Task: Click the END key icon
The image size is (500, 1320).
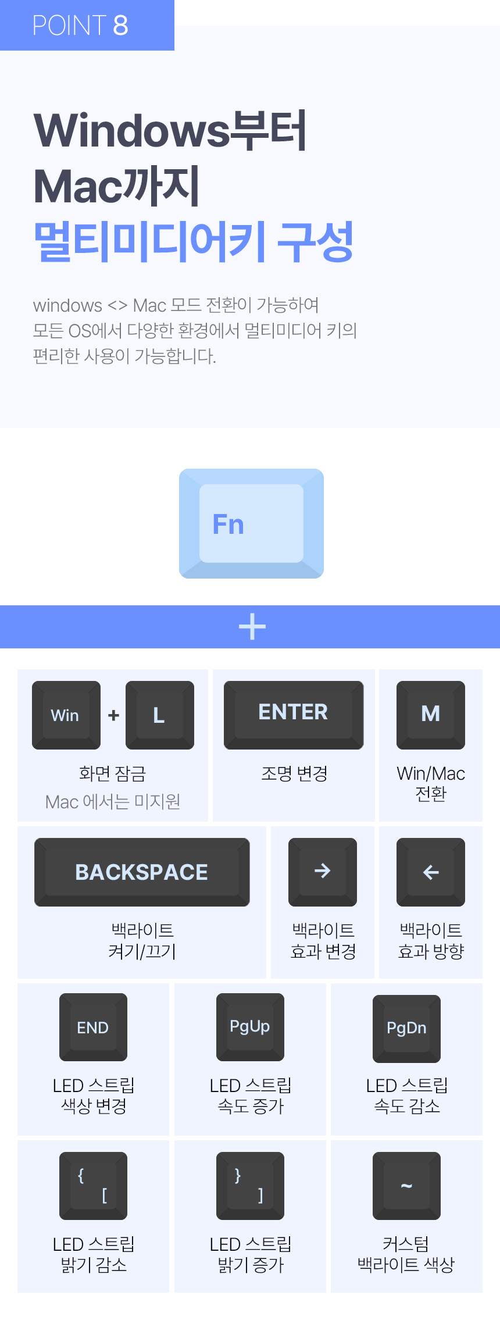Action: 93,1027
